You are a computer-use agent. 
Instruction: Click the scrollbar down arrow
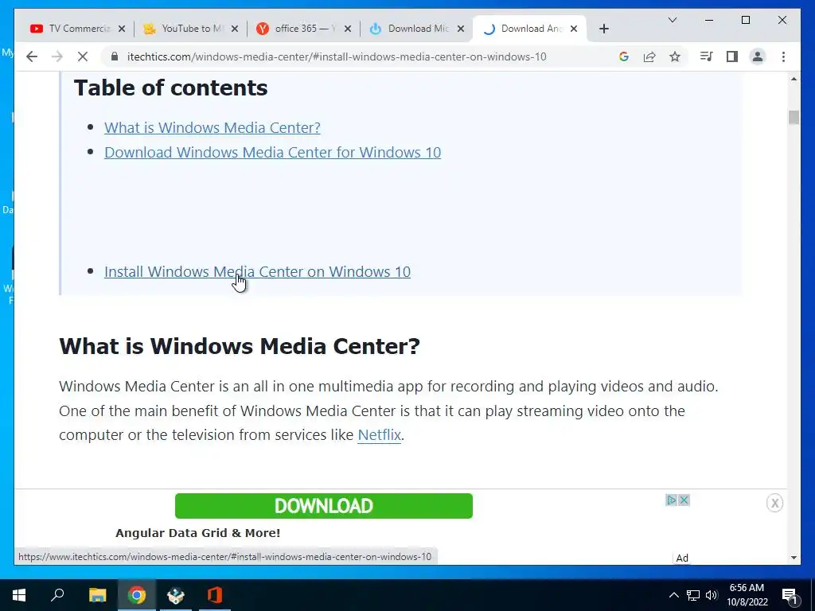[794, 558]
